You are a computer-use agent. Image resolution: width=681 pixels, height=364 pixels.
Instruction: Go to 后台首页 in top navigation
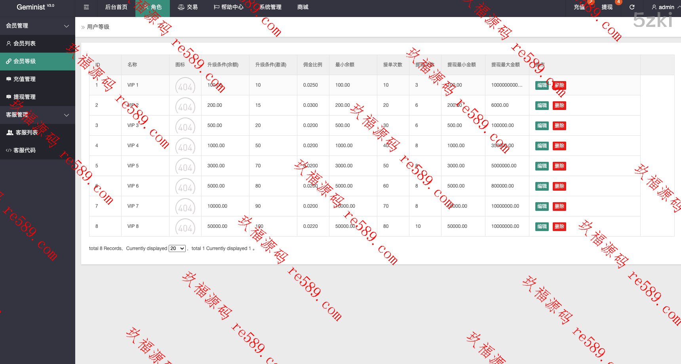point(116,7)
